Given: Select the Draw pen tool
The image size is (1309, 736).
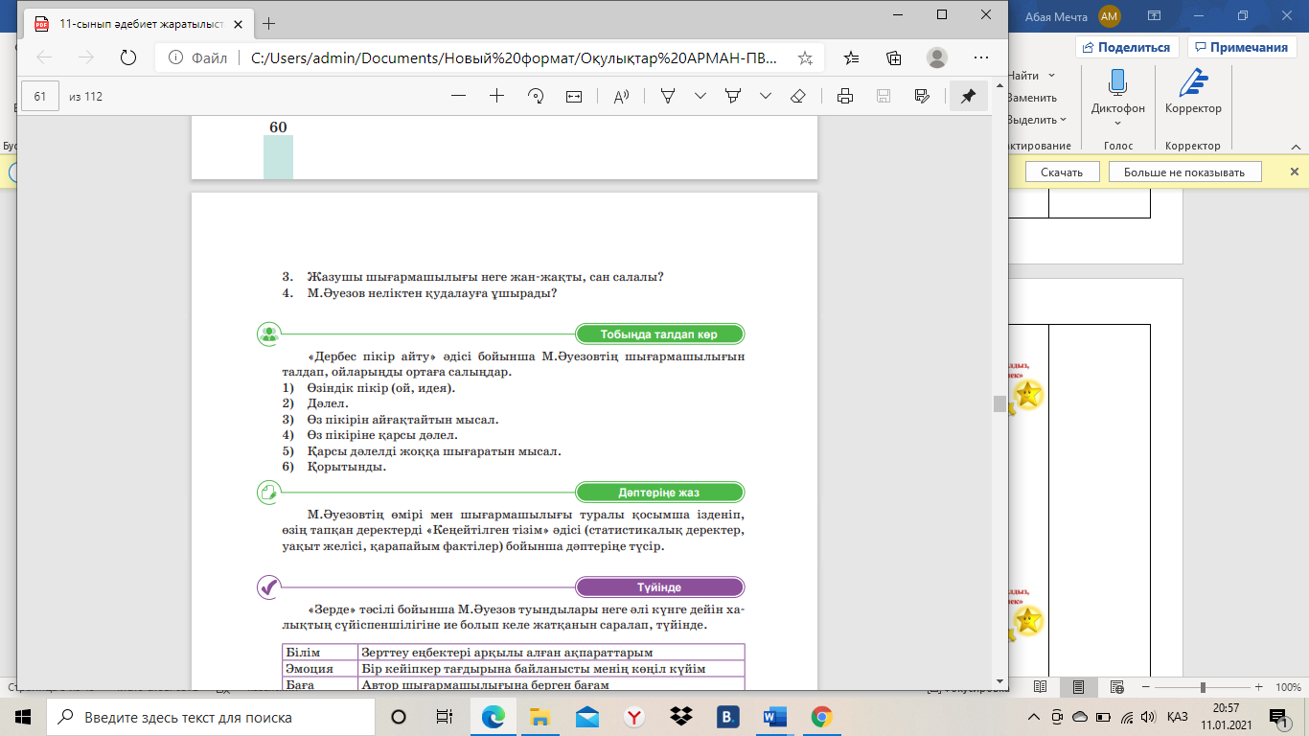Looking at the screenshot, I should [668, 96].
